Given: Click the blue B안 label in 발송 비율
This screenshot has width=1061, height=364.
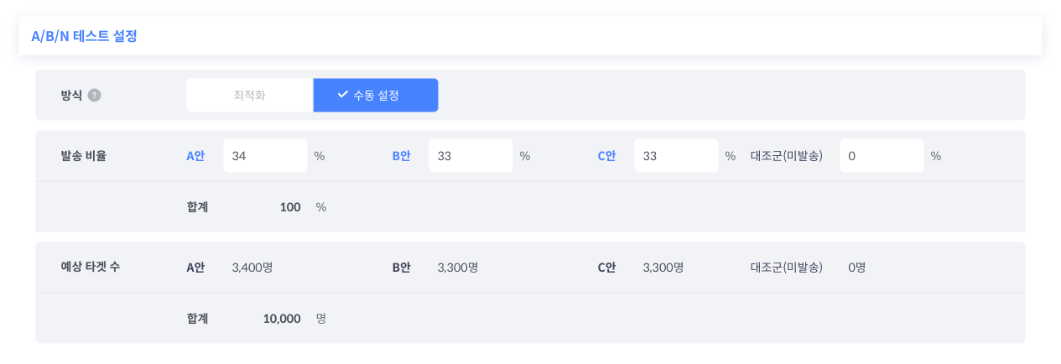Looking at the screenshot, I should pyautogui.click(x=401, y=156).
